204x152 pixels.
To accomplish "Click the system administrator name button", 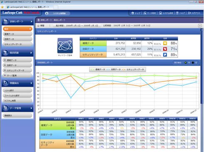I will [60, 13].
